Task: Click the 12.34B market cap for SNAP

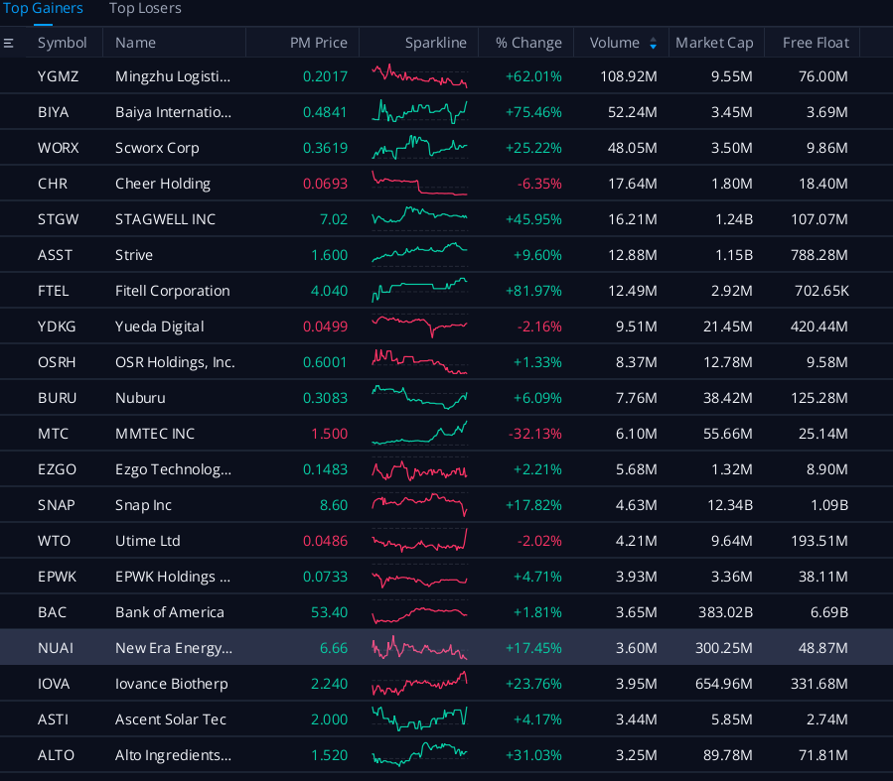Action: click(x=730, y=505)
